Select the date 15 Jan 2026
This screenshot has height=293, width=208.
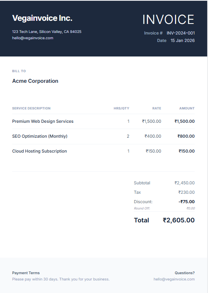[182, 40]
